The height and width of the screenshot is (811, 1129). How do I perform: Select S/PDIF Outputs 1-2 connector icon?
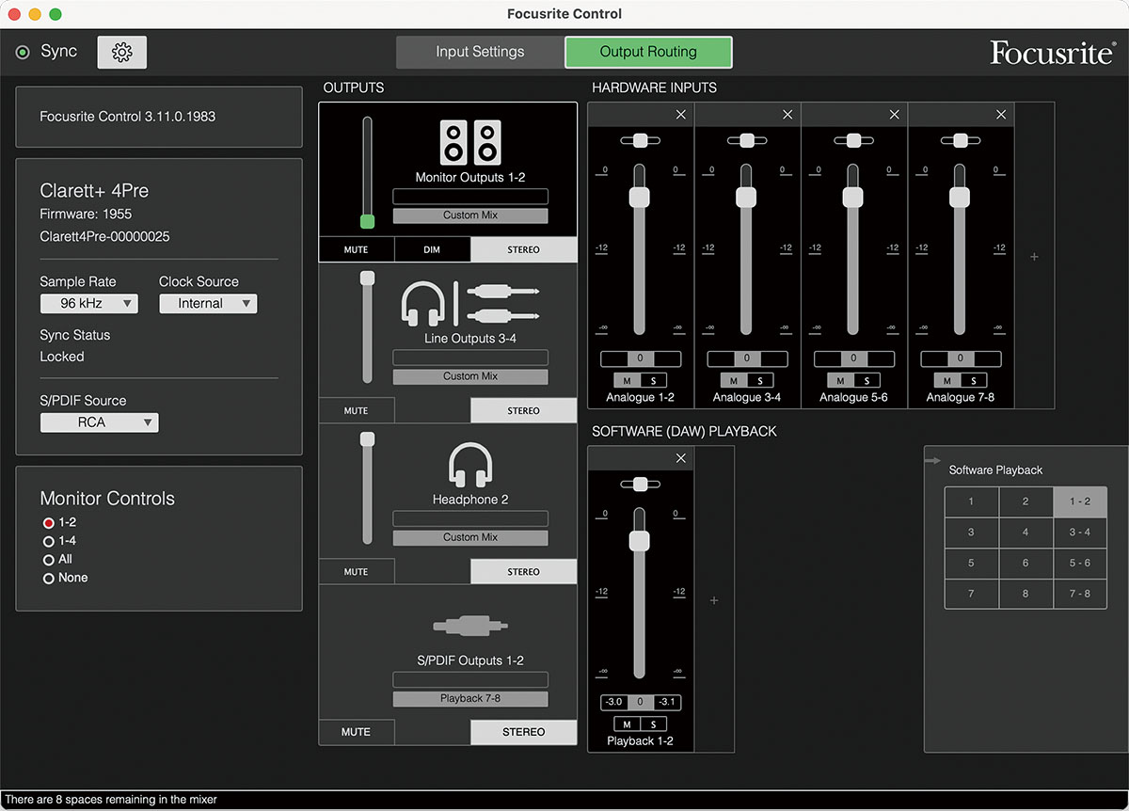coord(470,626)
